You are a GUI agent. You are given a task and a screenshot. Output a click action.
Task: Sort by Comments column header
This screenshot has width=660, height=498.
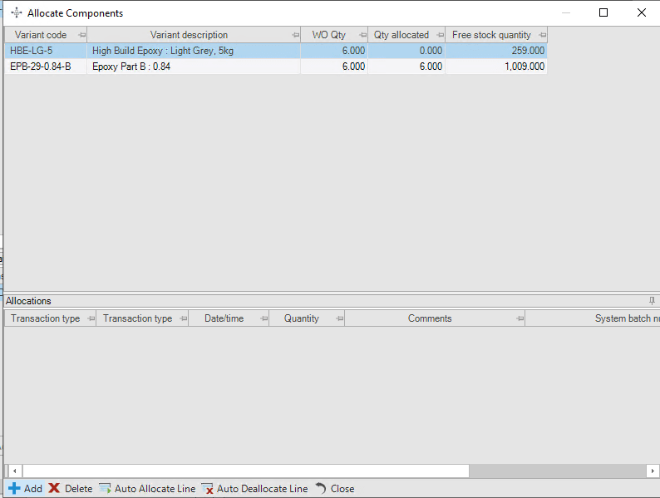tap(430, 318)
